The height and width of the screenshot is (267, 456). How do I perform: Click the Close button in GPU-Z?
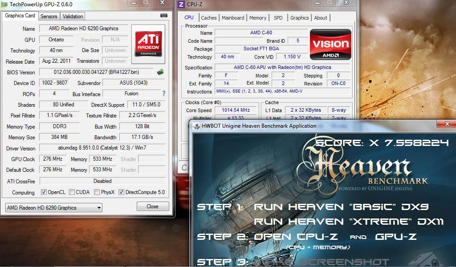pyautogui.click(x=153, y=206)
